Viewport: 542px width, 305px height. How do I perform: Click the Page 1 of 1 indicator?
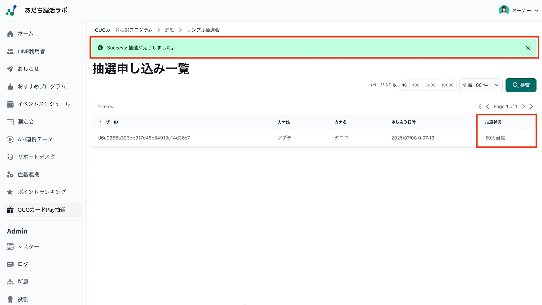point(505,106)
